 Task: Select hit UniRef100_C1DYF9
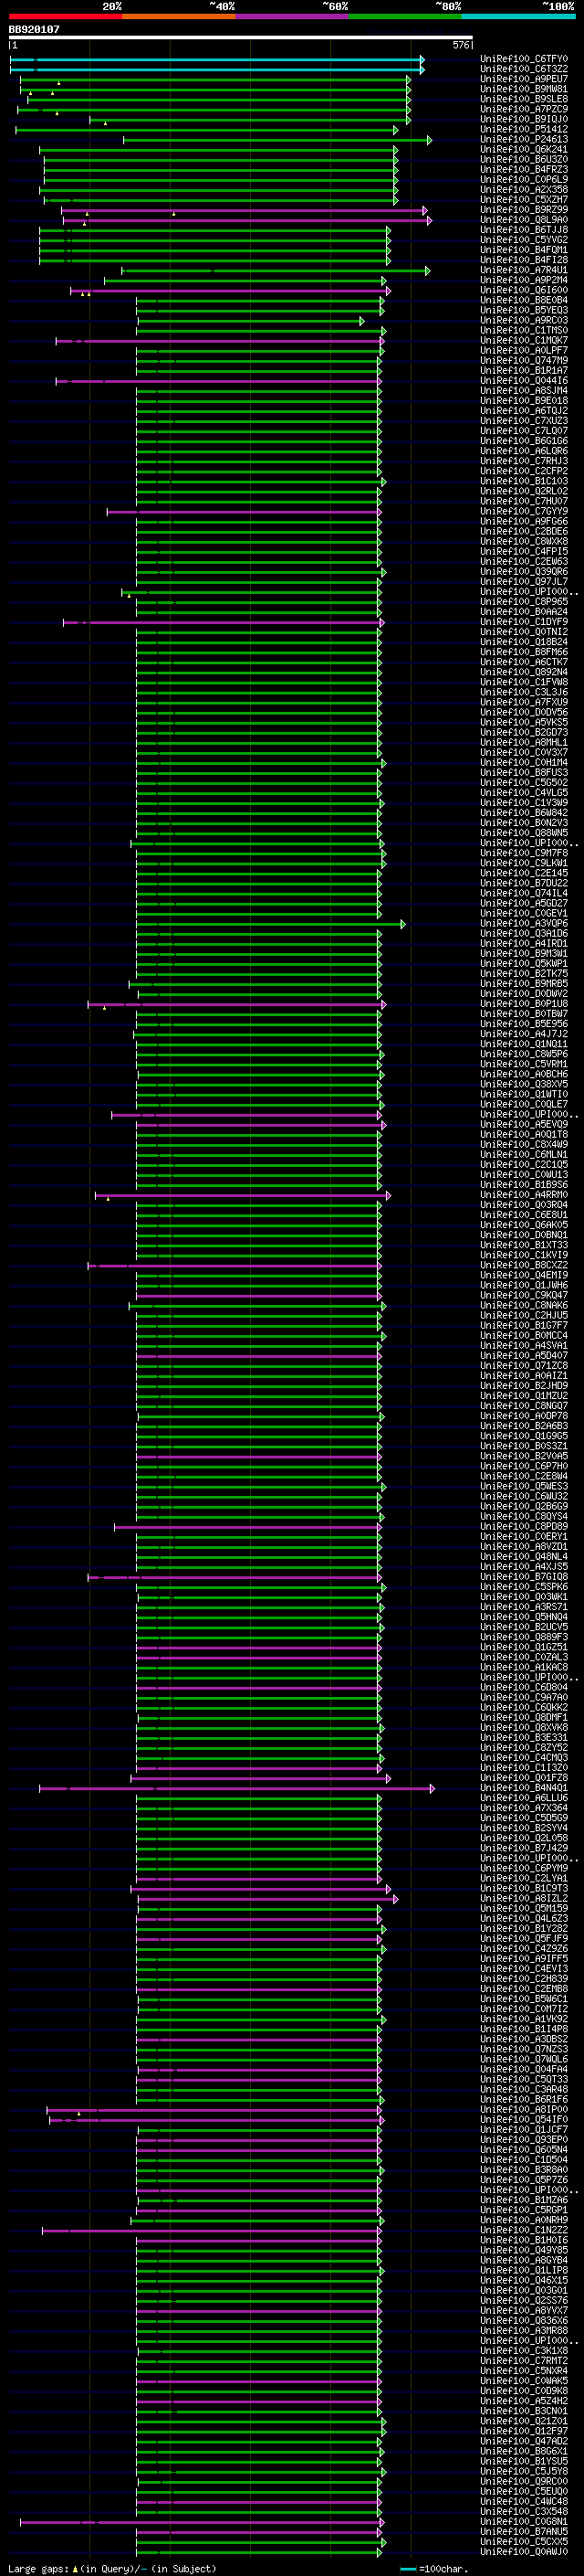[x=524, y=622]
